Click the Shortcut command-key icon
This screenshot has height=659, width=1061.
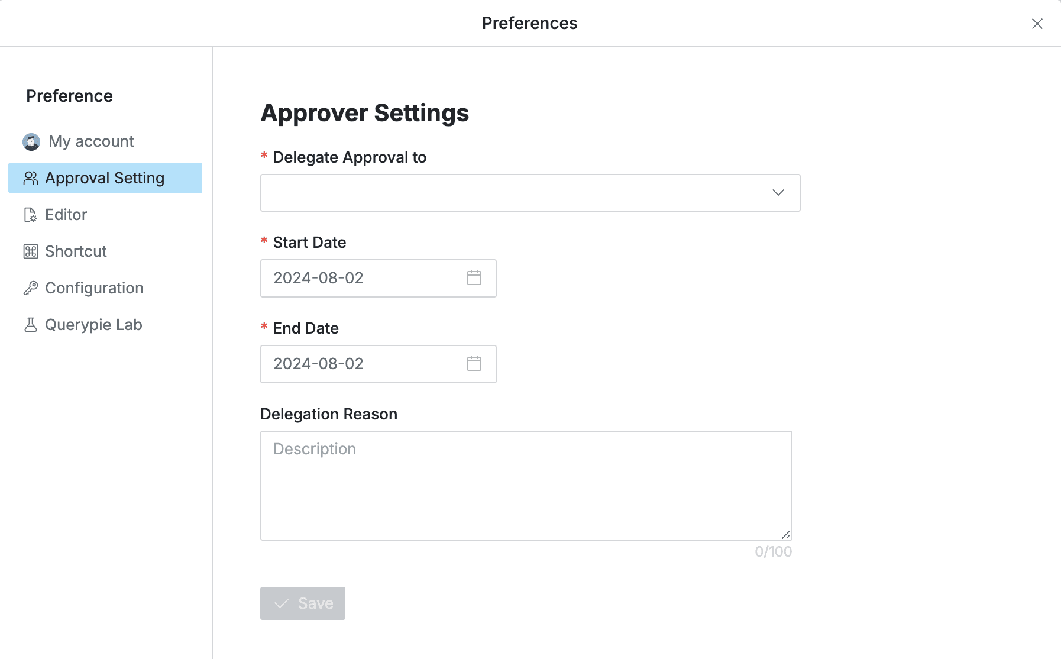[31, 251]
